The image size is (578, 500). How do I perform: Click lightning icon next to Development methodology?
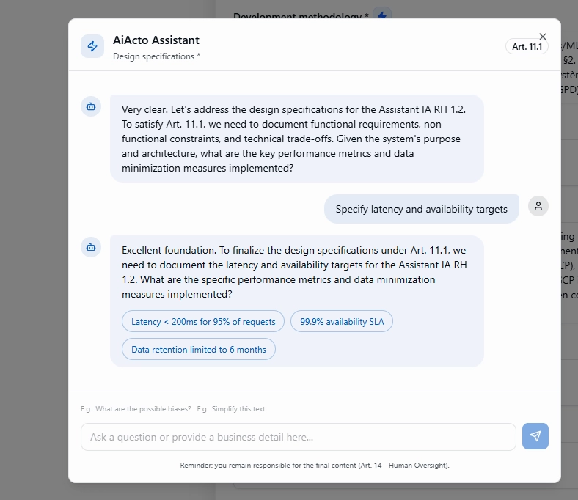pos(382,15)
